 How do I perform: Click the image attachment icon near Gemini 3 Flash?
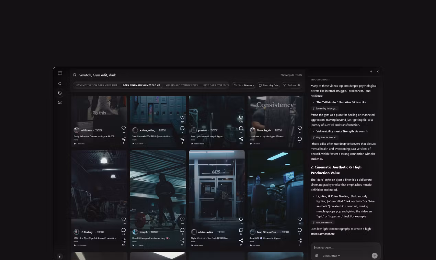(x=317, y=256)
